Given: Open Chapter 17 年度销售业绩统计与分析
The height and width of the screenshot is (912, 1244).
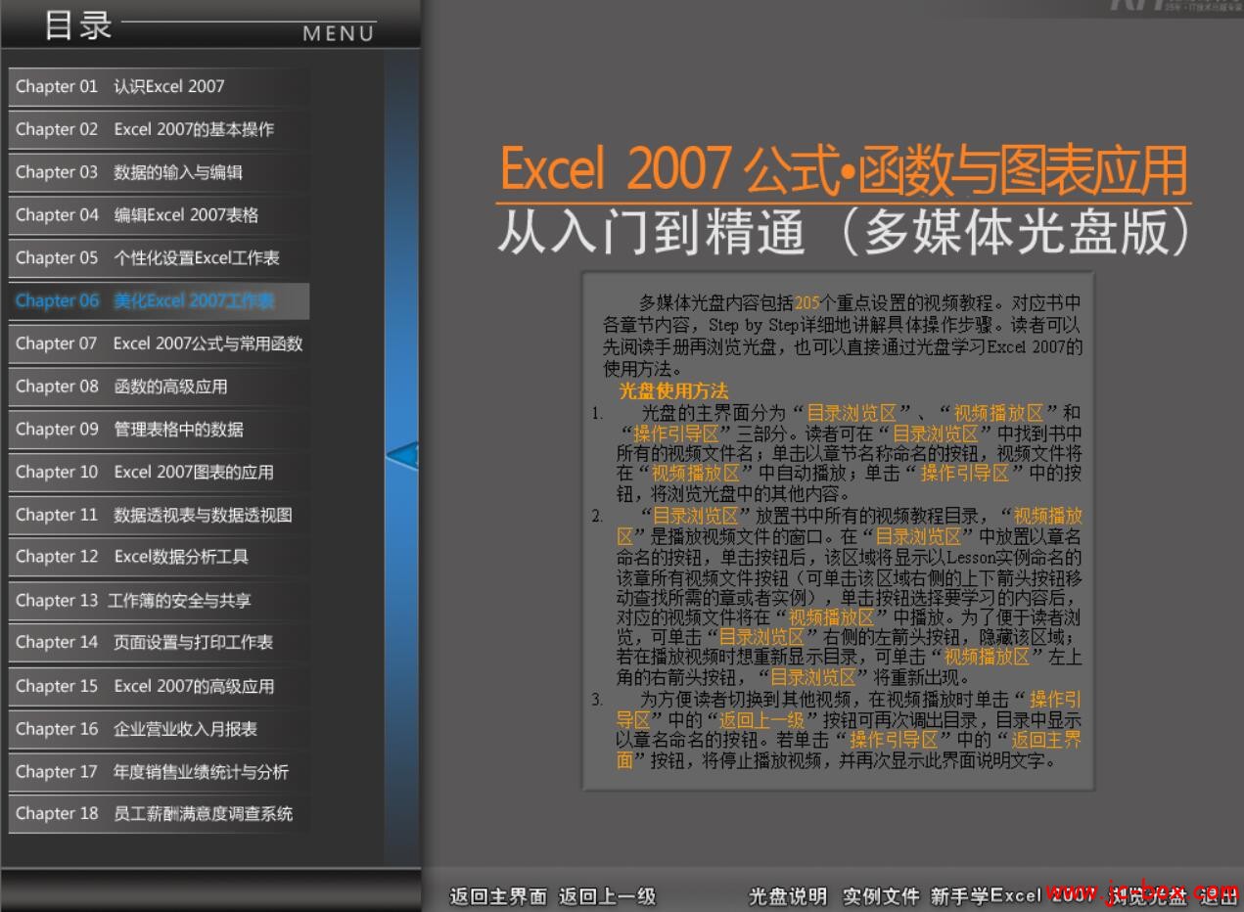Looking at the screenshot, I should click(x=159, y=772).
